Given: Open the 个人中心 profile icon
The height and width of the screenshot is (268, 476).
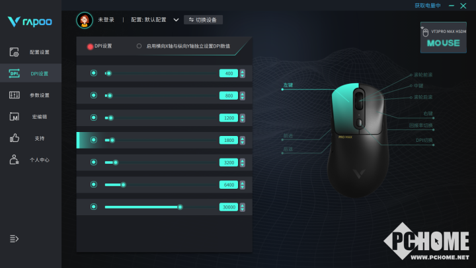Looking at the screenshot, I should pos(14,160).
